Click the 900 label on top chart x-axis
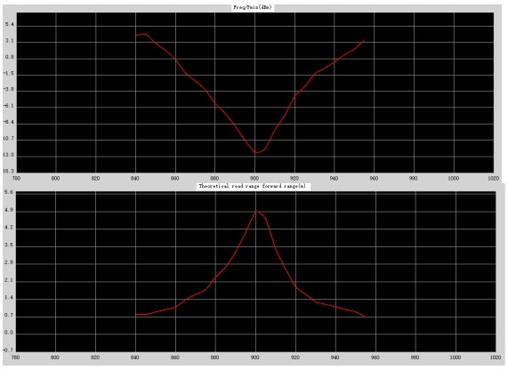The image size is (508, 370). coord(254,179)
